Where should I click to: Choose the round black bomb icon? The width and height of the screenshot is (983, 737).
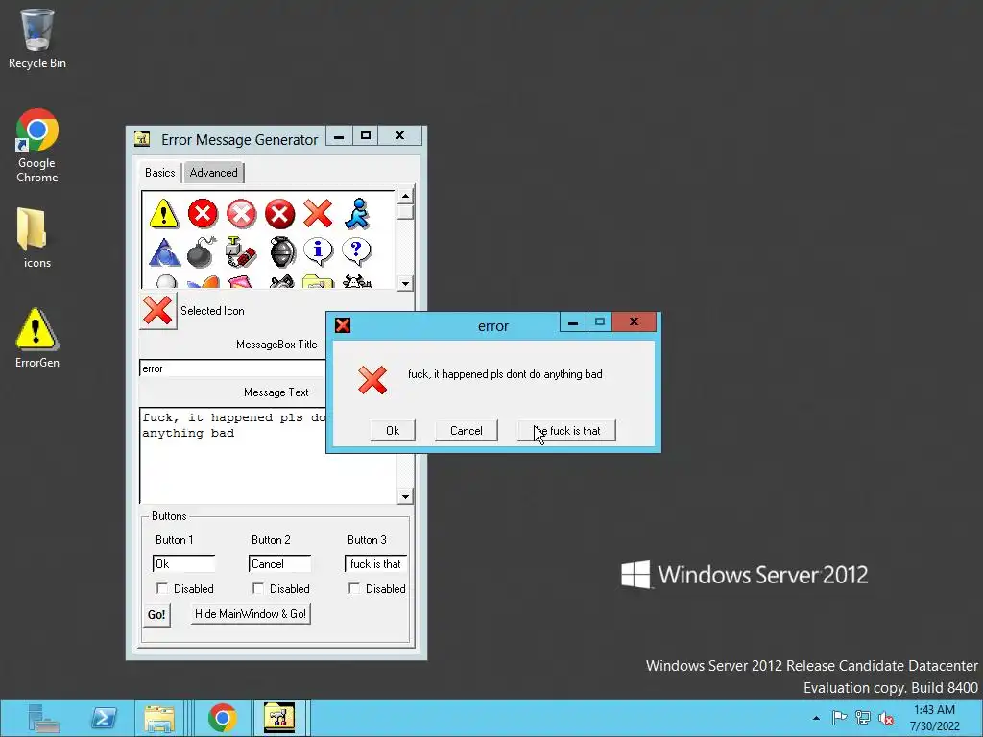[x=202, y=252]
